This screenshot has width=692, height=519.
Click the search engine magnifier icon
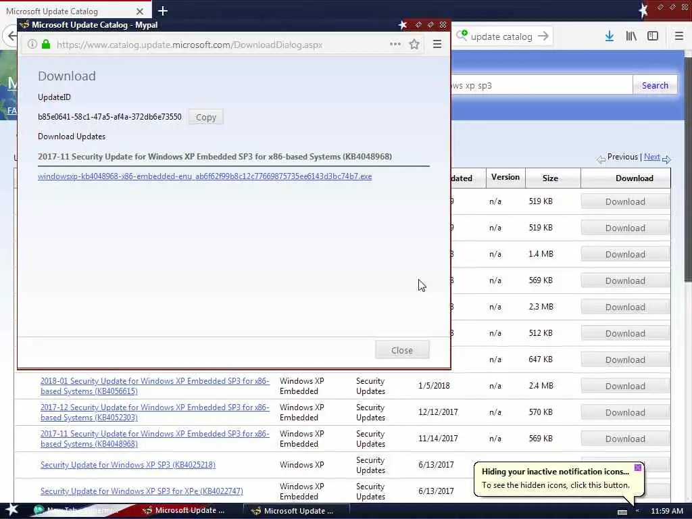pos(461,35)
